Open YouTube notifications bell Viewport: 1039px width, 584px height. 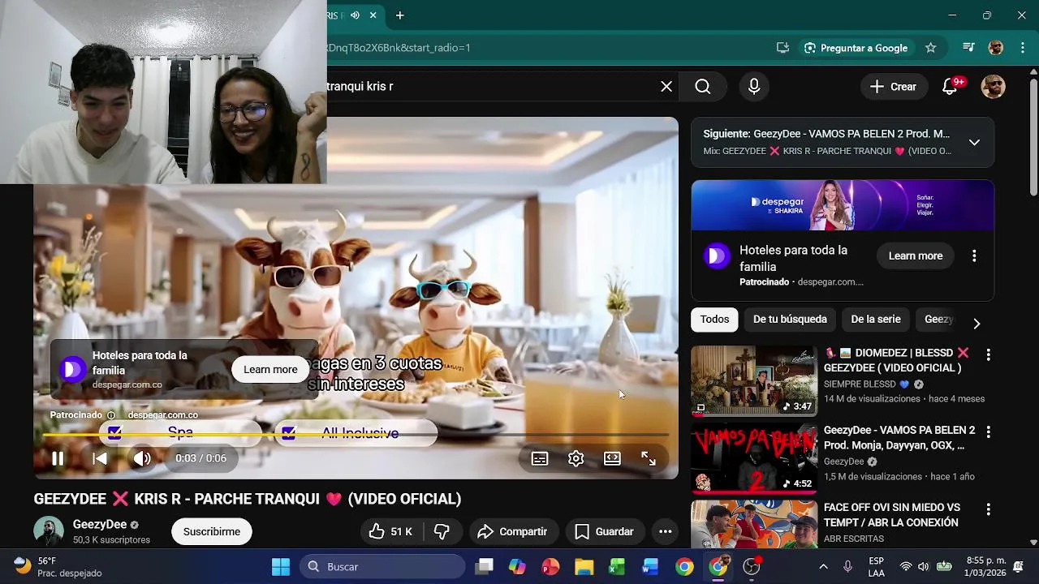(x=951, y=87)
